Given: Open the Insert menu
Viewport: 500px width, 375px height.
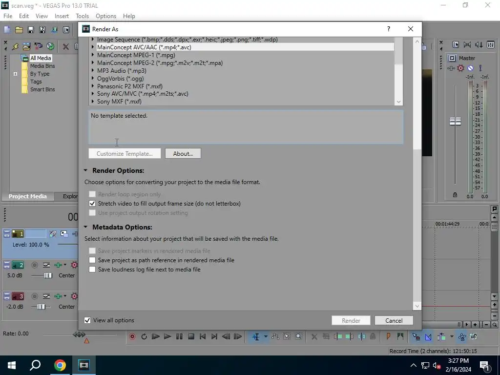Looking at the screenshot, I should coord(62,16).
